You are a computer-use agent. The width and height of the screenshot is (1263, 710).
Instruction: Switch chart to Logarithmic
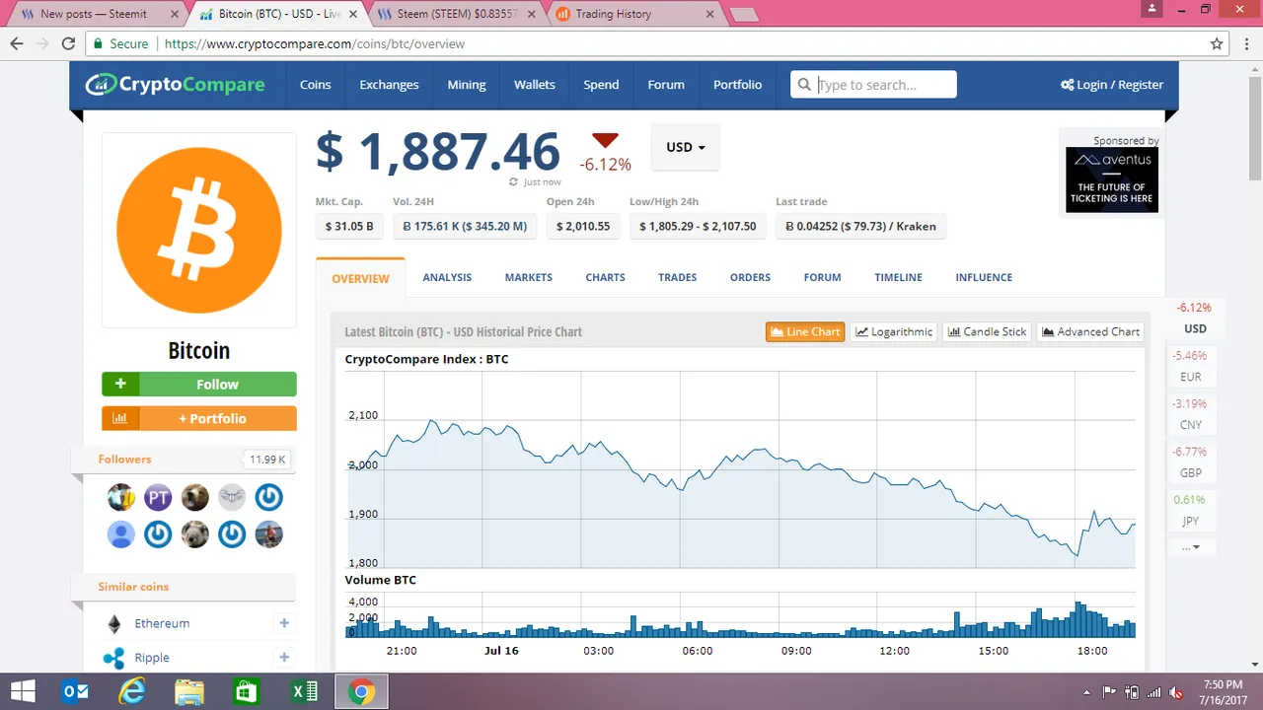coord(894,332)
